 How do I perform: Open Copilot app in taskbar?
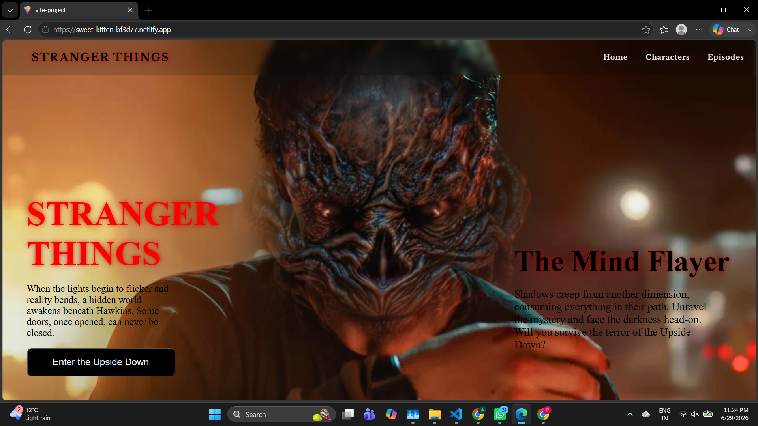pos(391,415)
